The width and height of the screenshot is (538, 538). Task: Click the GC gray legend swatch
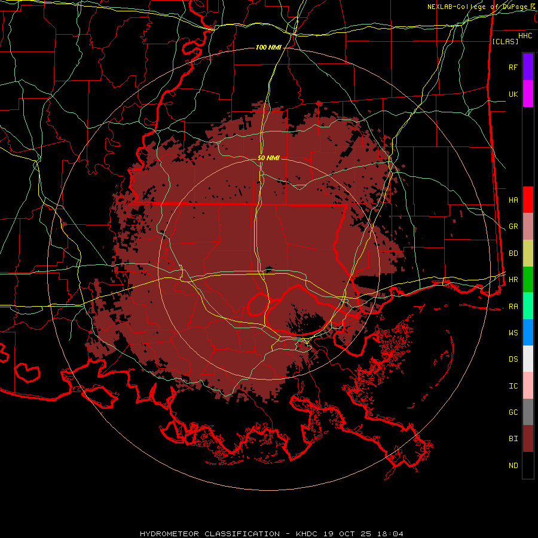click(528, 412)
